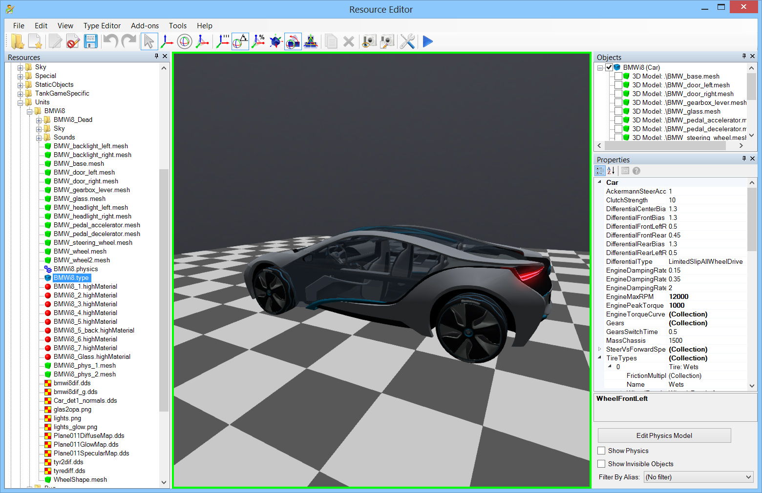The height and width of the screenshot is (493, 762).
Task: Select BMW_steering_wheel.mesh in Resources
Action: [93, 242]
